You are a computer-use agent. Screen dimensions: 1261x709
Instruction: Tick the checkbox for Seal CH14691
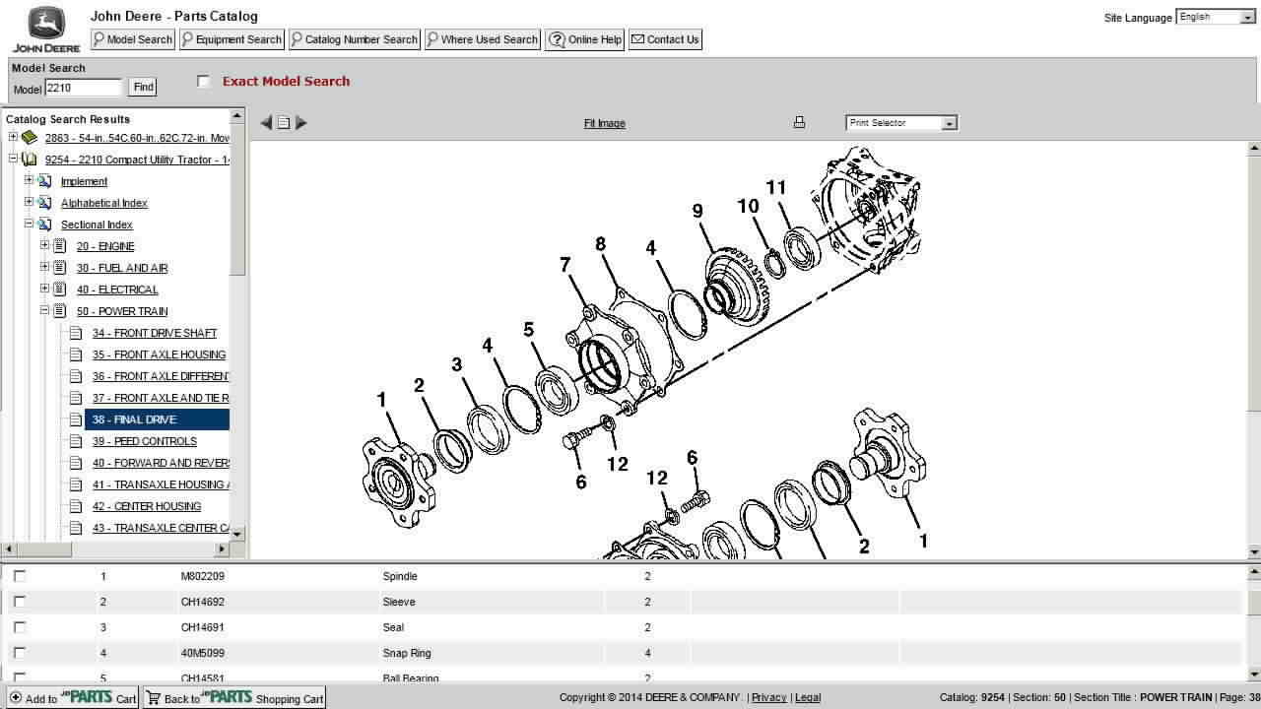click(20, 627)
